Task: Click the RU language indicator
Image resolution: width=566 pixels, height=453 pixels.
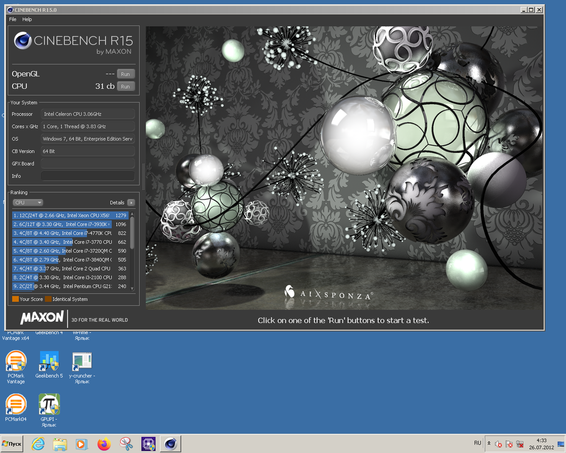Action: (x=478, y=443)
